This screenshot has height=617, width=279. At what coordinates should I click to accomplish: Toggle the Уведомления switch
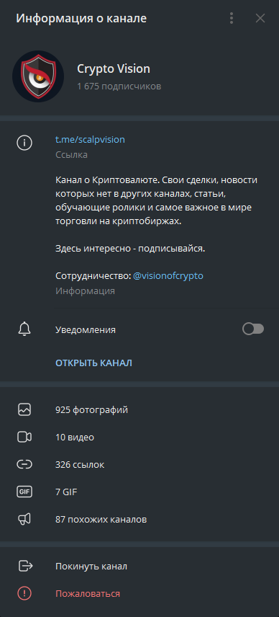253,329
